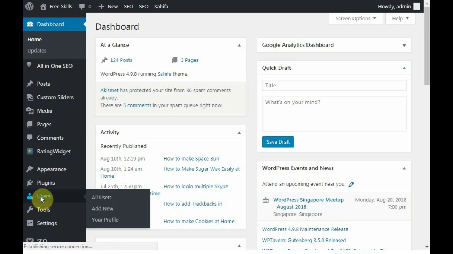Open the 3 Pages link

pos(190,60)
